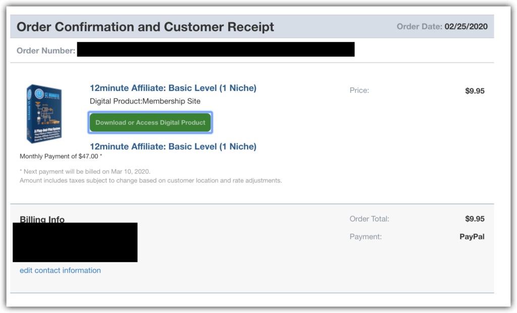Click the Order Date 02/25/2020 text

(x=442, y=26)
